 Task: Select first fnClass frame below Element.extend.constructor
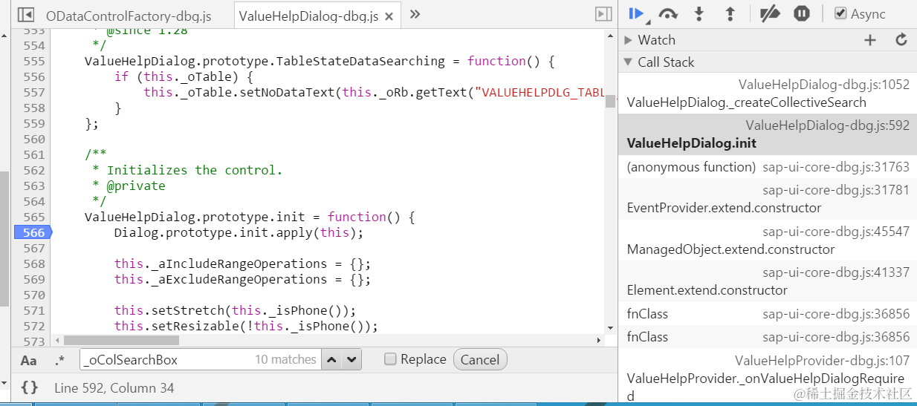[x=768, y=314]
